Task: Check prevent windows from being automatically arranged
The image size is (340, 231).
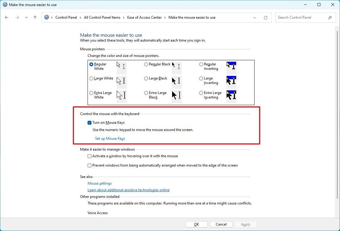Action: click(x=89, y=165)
